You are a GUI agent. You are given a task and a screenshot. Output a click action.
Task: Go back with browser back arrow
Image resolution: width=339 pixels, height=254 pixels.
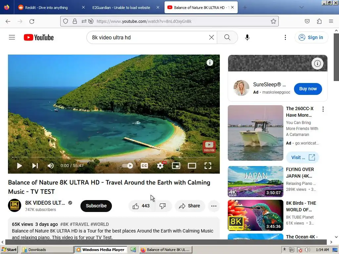(8, 21)
